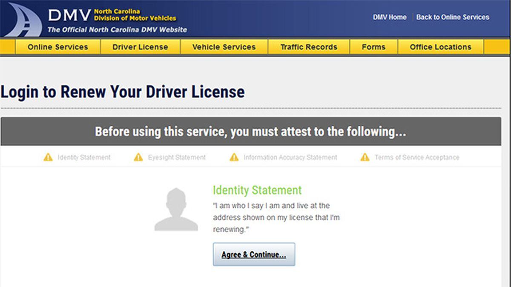Click the warning icon beside Eyesight Statement

(138, 157)
